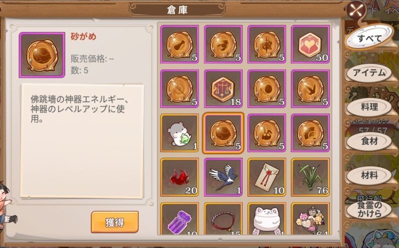The image size is (399, 248).
Task: Select the pink heart hexagon item with 50
Action: (x=310, y=44)
